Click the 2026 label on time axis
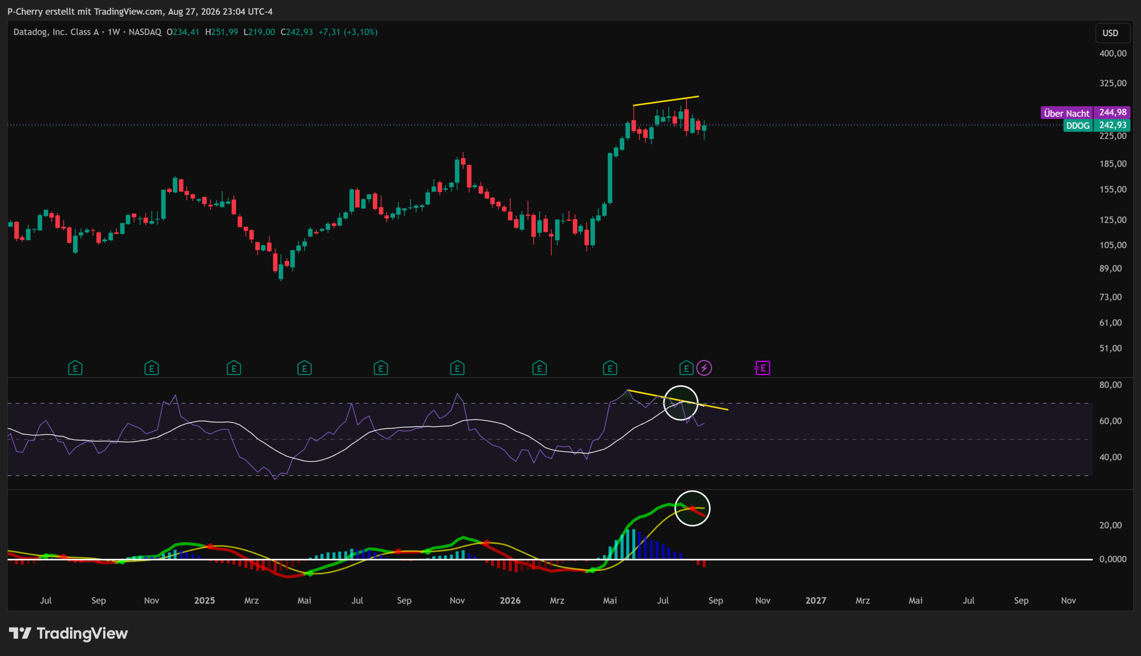1141x656 pixels. [510, 601]
